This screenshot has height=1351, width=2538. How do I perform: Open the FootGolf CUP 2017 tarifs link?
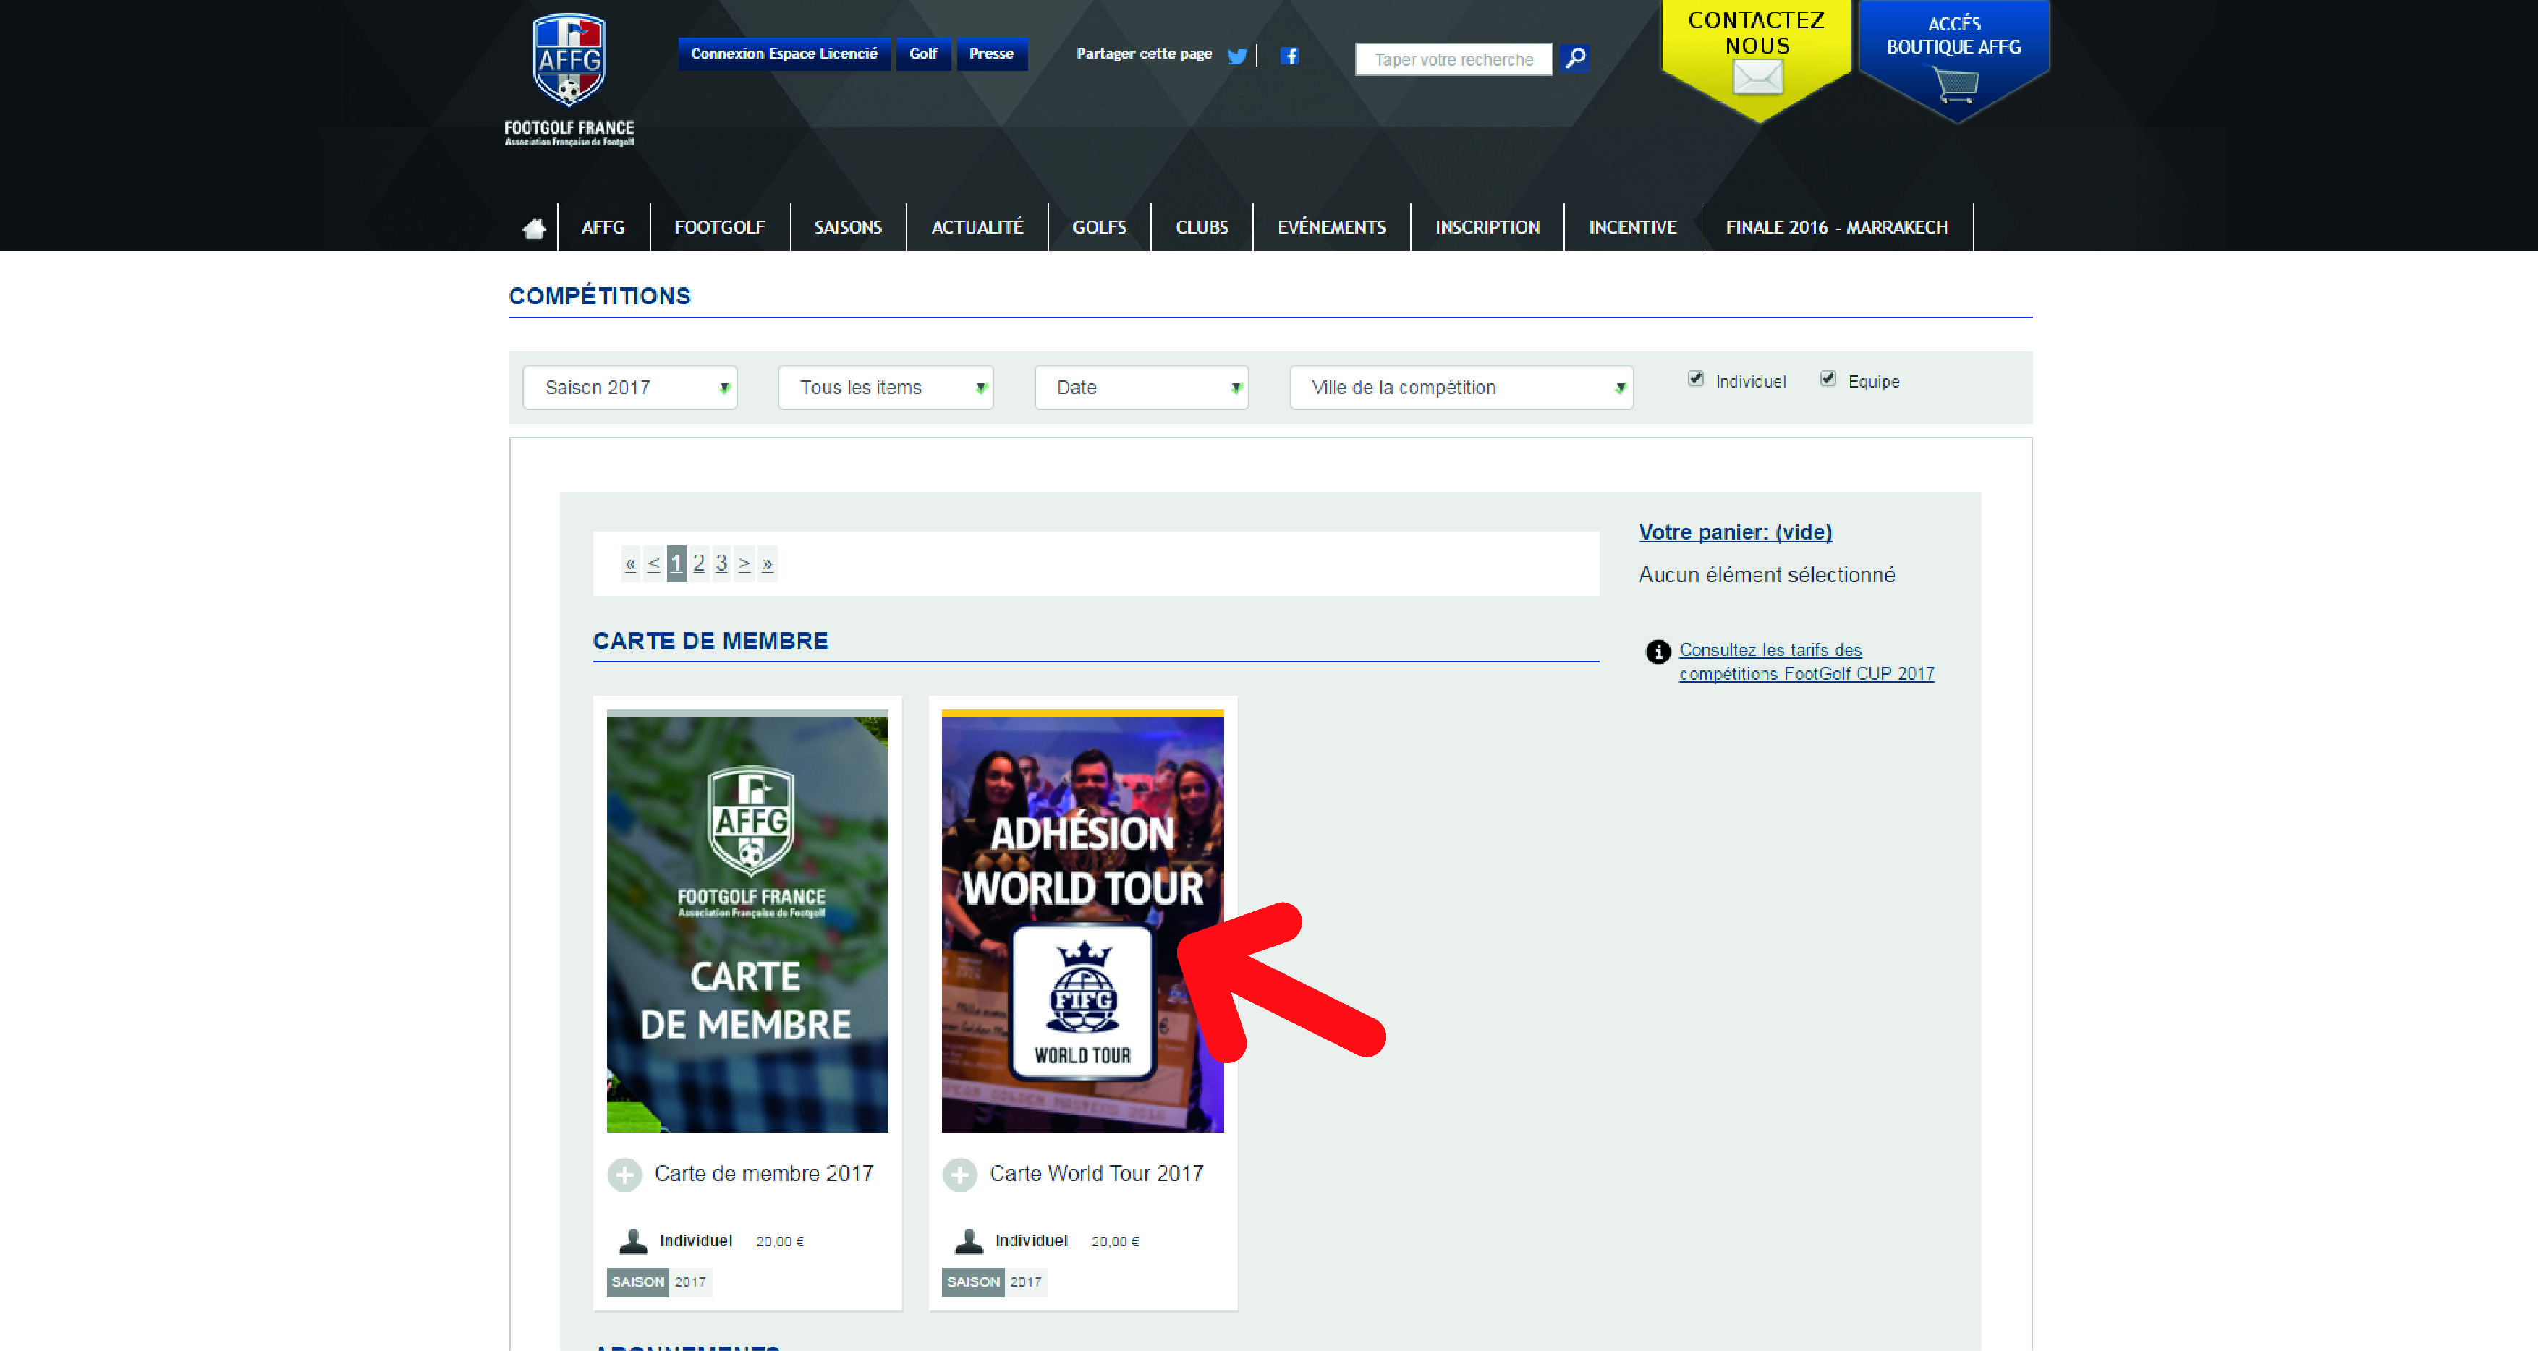click(1805, 662)
